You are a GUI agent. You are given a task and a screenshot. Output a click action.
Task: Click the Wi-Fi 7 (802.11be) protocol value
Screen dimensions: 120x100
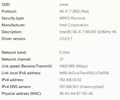tap(74, 11)
